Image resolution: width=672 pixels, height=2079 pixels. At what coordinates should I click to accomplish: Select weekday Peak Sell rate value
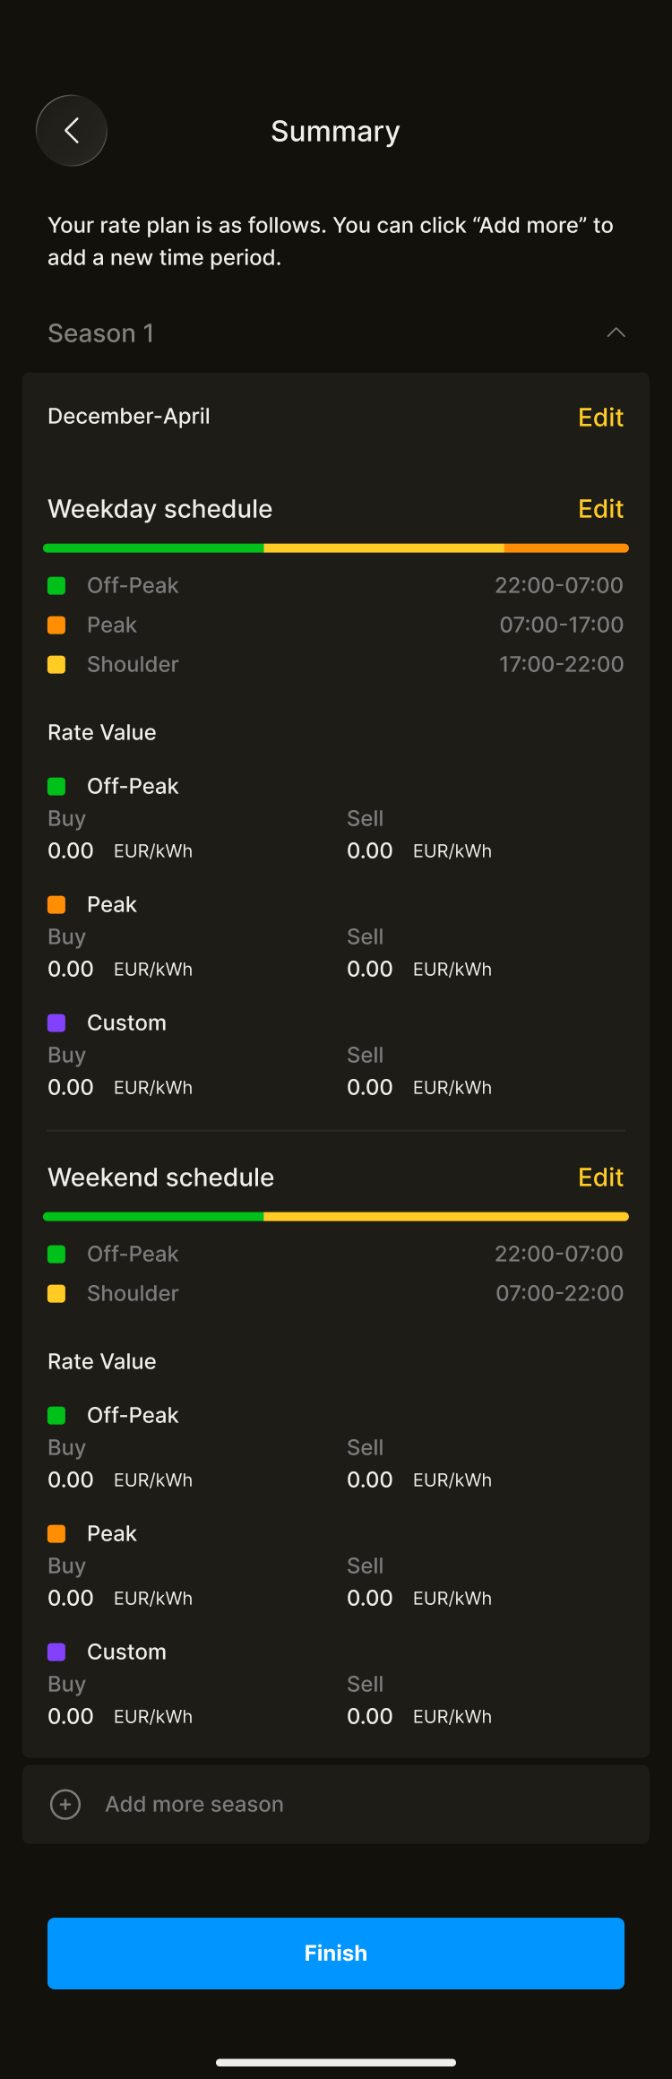370,970
